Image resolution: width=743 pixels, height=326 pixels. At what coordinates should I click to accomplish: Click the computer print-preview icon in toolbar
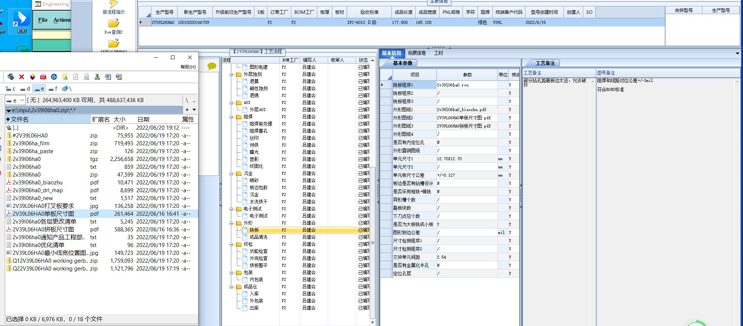pyautogui.click(x=86, y=77)
